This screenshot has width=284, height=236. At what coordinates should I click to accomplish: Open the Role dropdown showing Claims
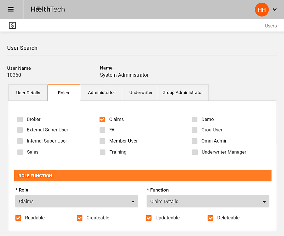tap(76, 201)
